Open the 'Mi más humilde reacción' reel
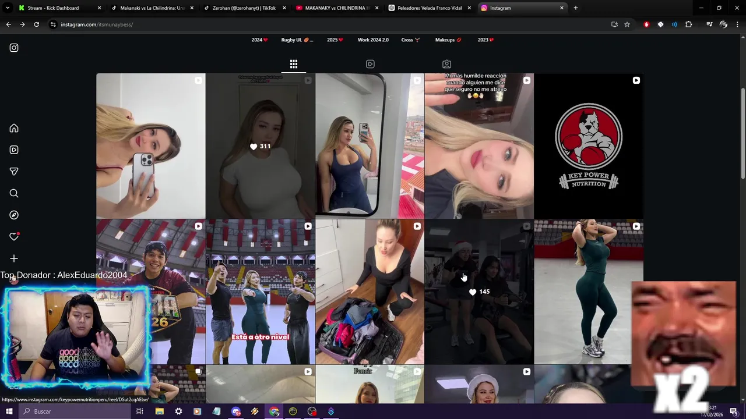This screenshot has width=746, height=419. coord(479,146)
